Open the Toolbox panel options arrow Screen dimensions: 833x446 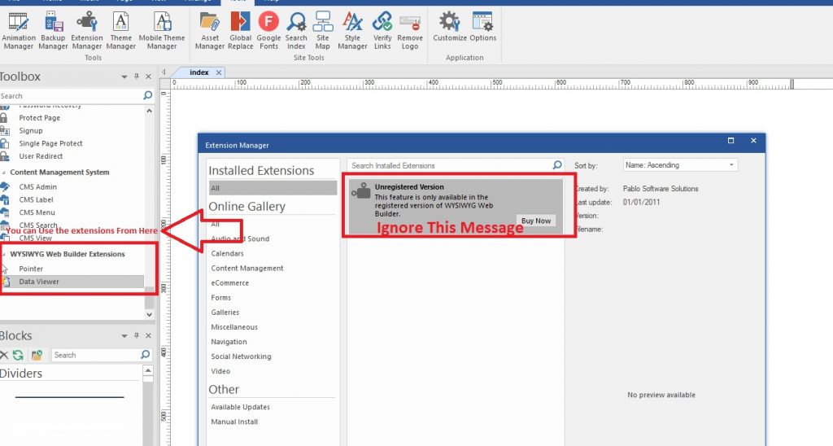pos(124,77)
